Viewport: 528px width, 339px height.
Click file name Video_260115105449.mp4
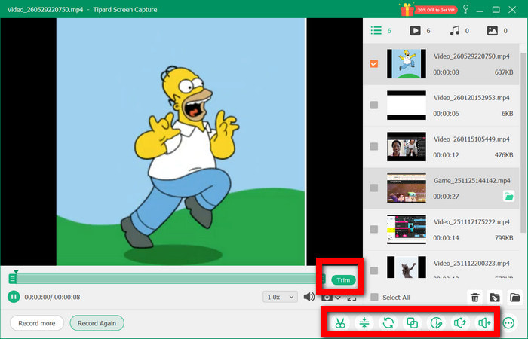[x=471, y=139]
